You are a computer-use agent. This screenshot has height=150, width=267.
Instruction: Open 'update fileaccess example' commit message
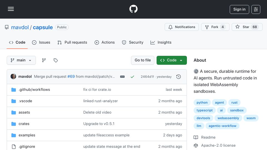click(107, 135)
